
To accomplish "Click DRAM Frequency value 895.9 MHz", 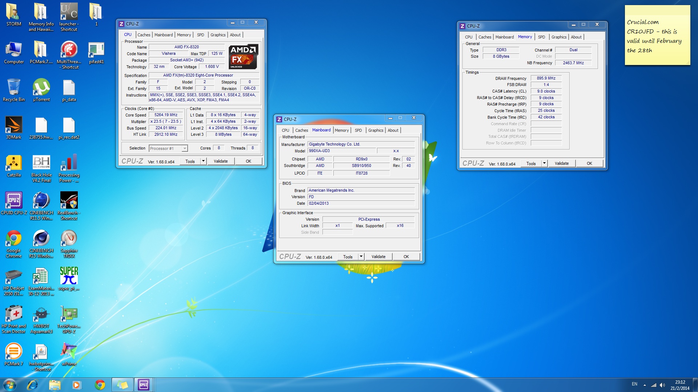I will [x=546, y=78].
